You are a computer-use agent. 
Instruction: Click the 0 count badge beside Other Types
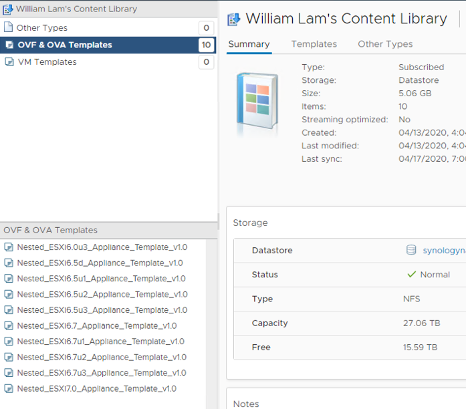pyautogui.click(x=206, y=28)
